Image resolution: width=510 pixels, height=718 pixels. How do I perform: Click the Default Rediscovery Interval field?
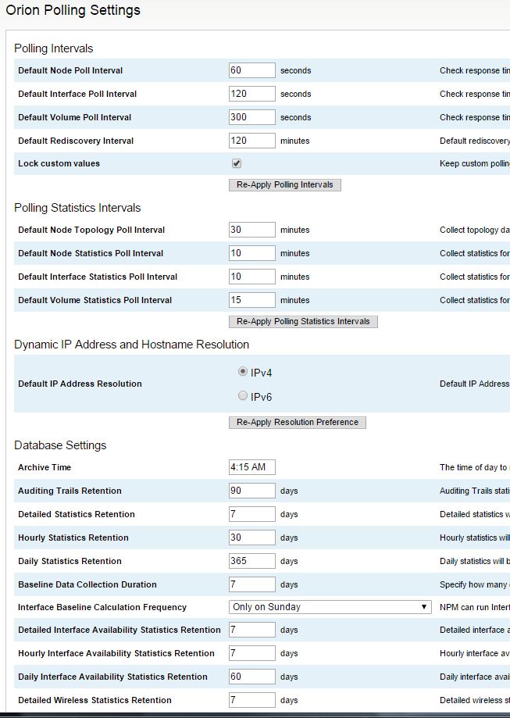coord(250,141)
